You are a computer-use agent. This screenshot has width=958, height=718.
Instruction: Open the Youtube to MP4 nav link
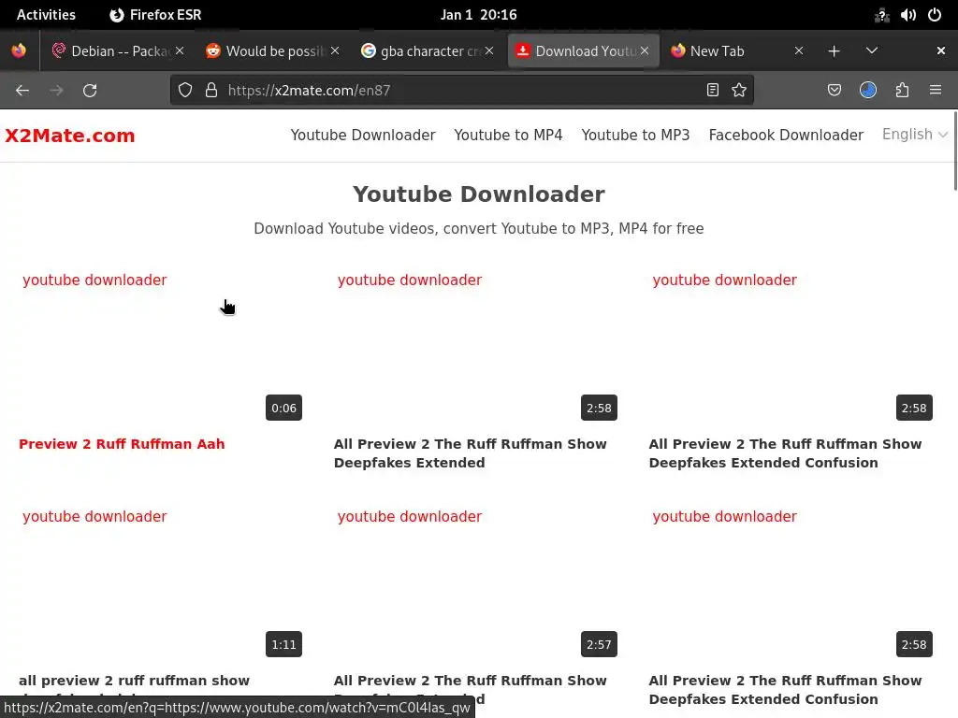click(x=508, y=135)
